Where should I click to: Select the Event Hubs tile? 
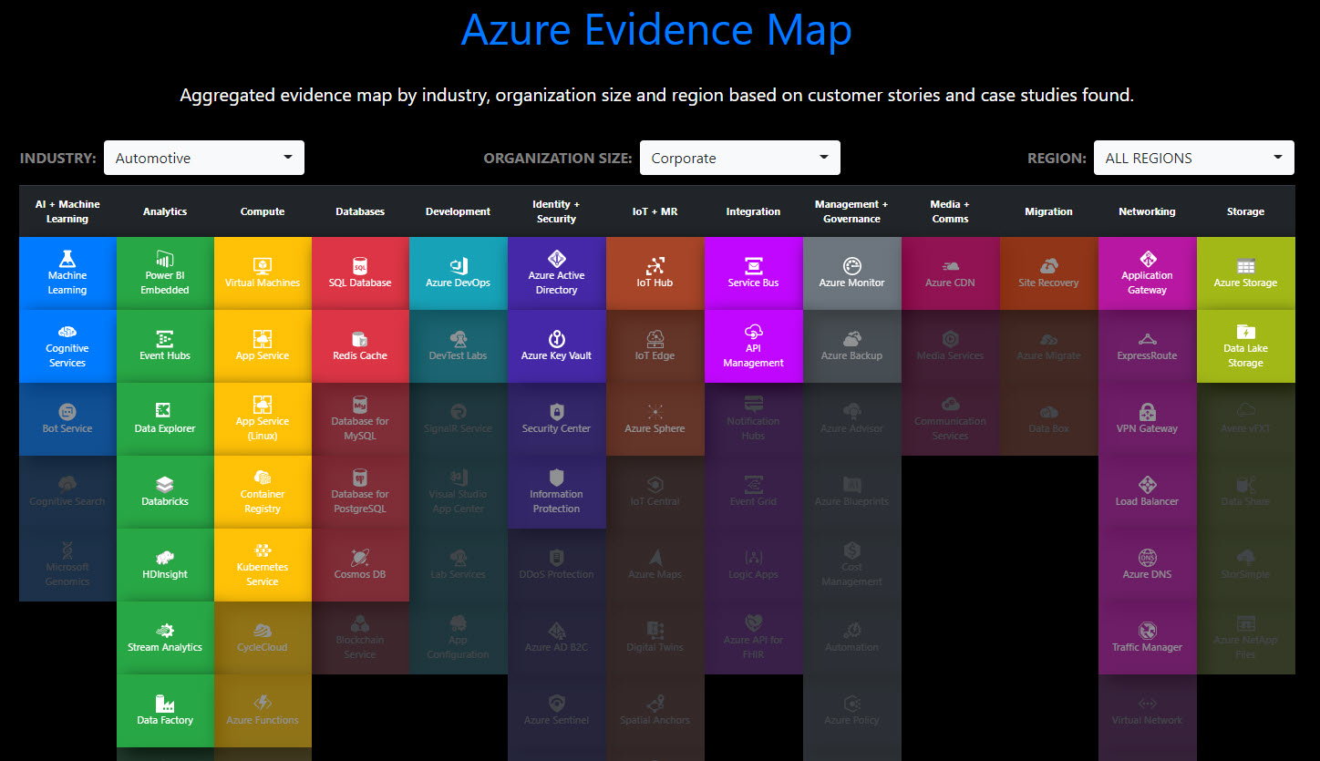click(165, 346)
